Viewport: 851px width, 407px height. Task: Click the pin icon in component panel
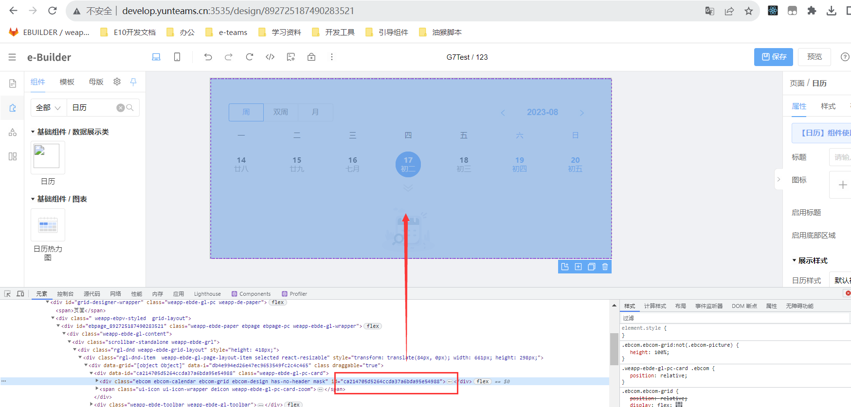coord(133,82)
